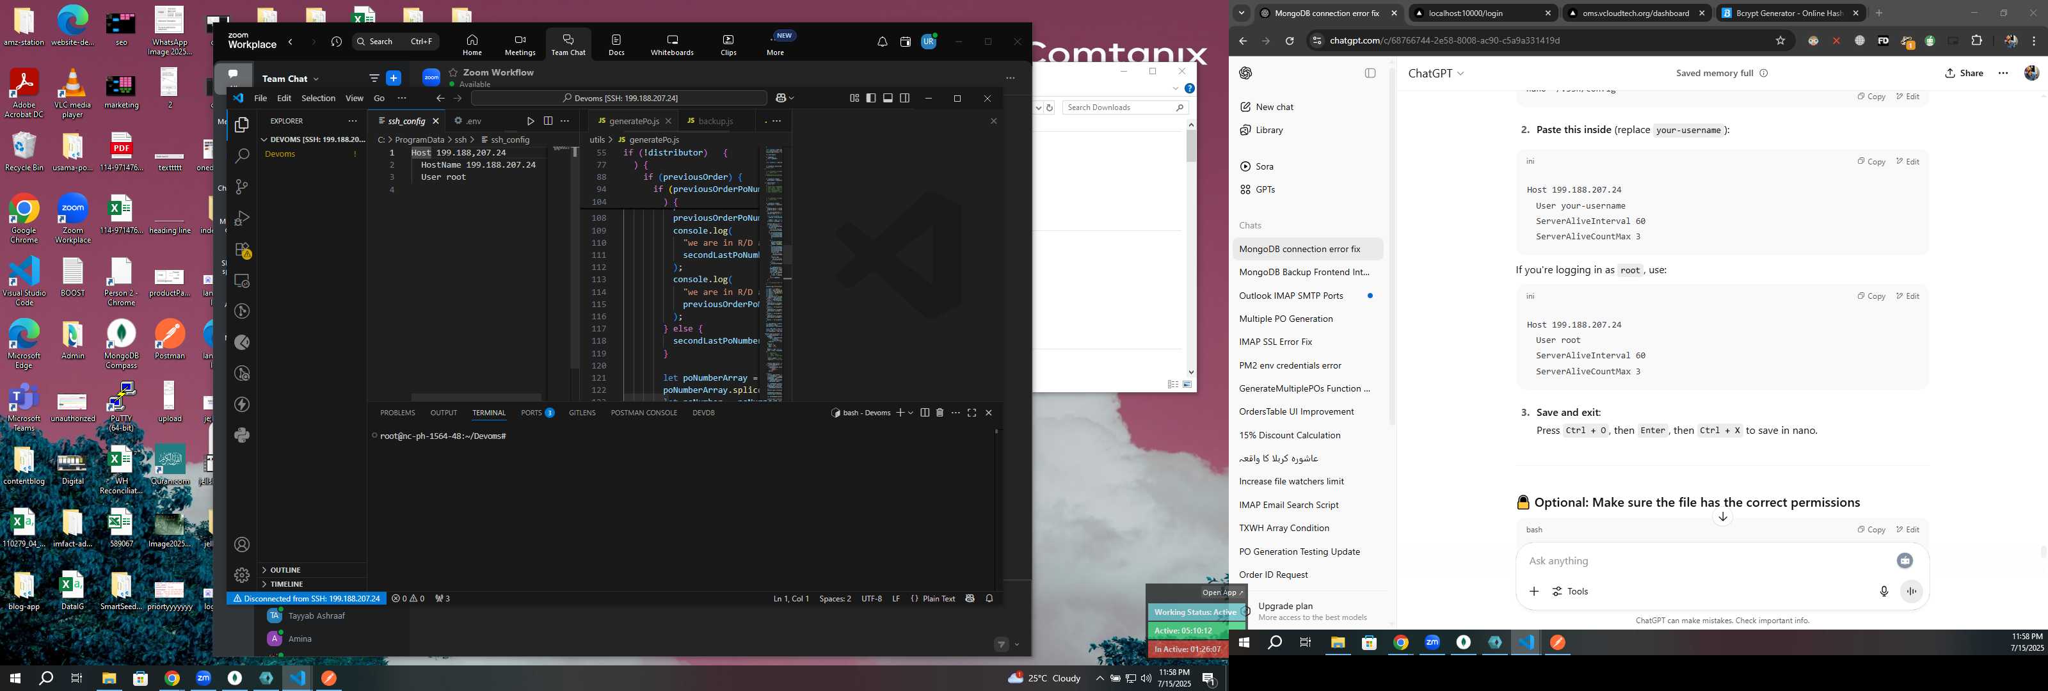Screen dimensions: 2048x691
Task: Open the Search view in VS Code activity bar
Action: [243, 156]
